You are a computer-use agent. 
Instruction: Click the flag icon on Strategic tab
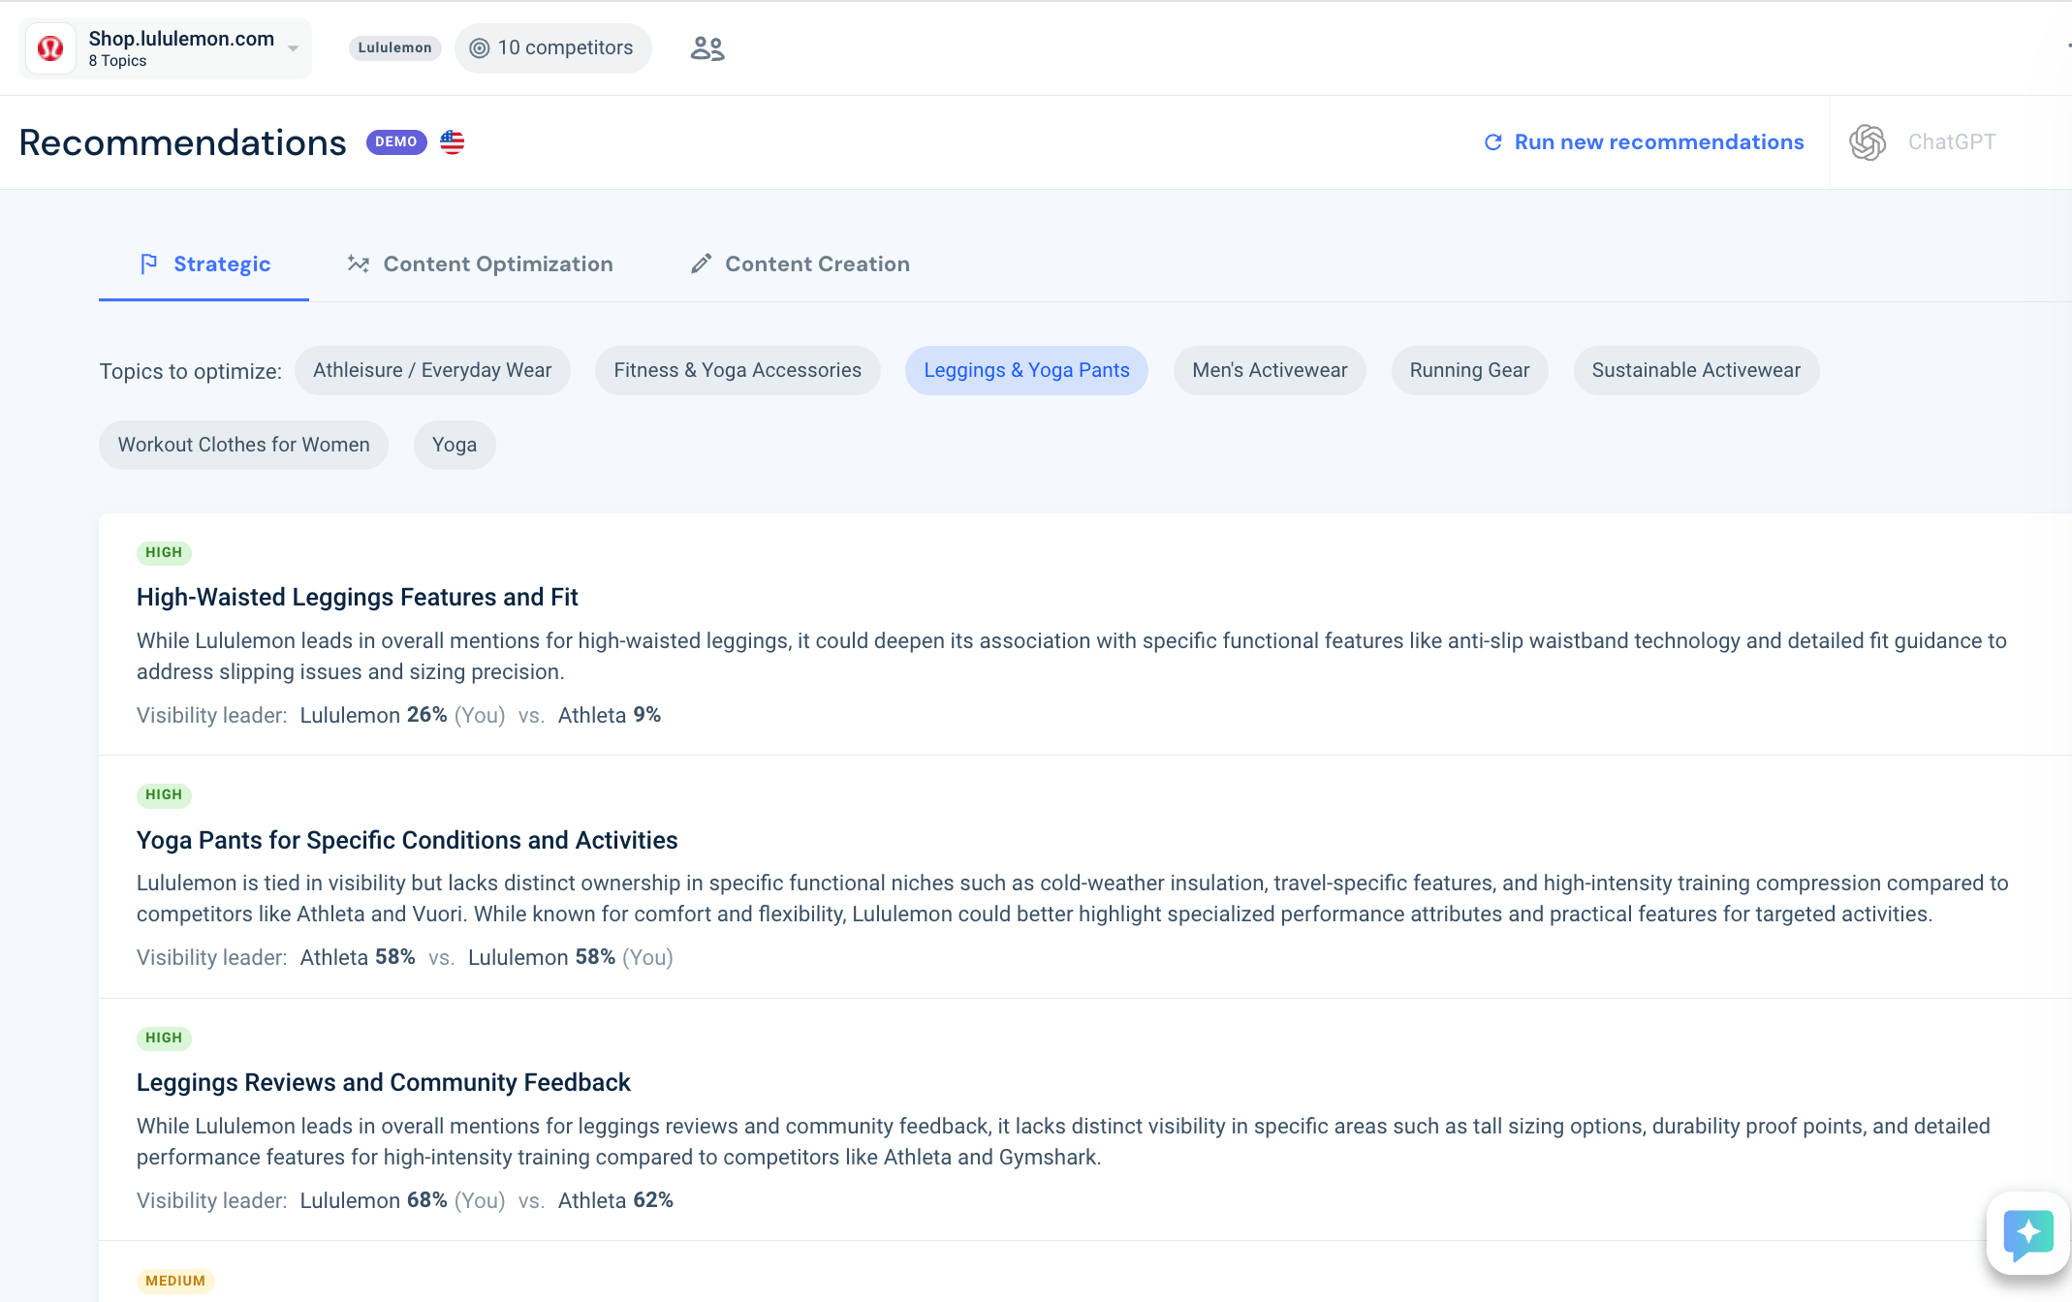coord(148,263)
